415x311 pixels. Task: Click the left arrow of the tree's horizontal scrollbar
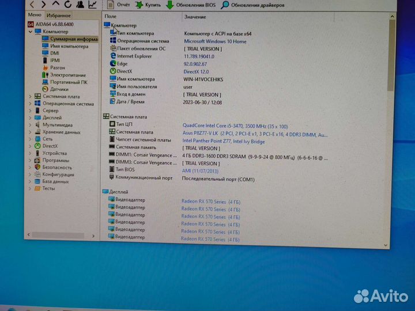coord(29,234)
